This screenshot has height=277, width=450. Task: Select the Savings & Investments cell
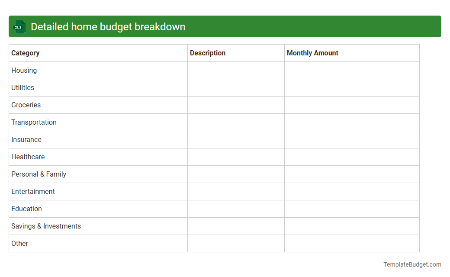click(46, 226)
